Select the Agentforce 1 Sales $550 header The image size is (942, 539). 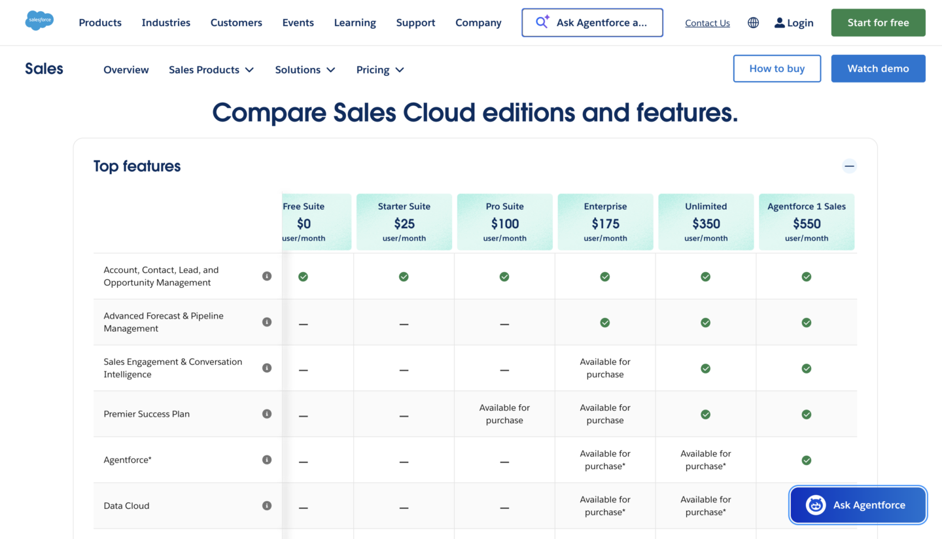point(807,222)
